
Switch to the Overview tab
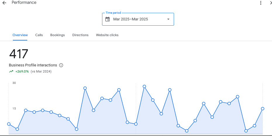(20, 35)
